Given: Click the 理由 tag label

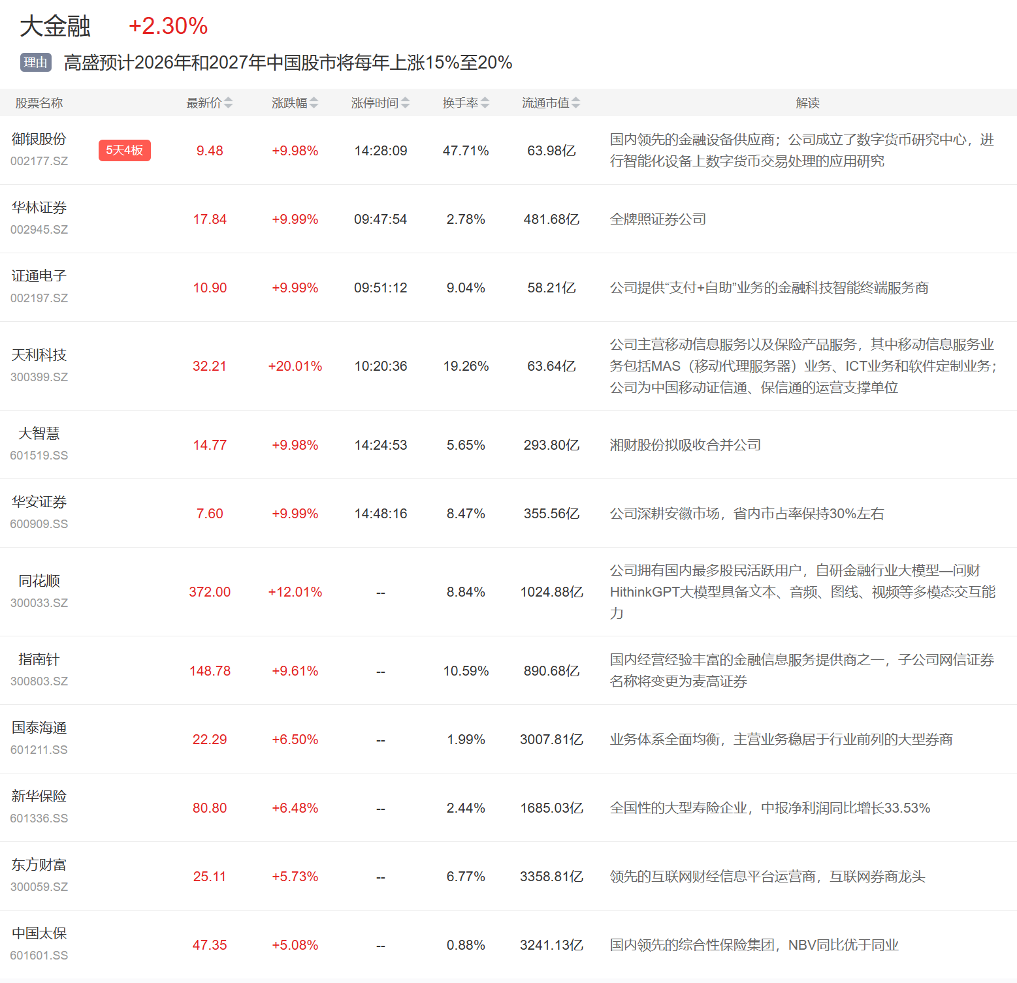Looking at the screenshot, I should [35, 63].
